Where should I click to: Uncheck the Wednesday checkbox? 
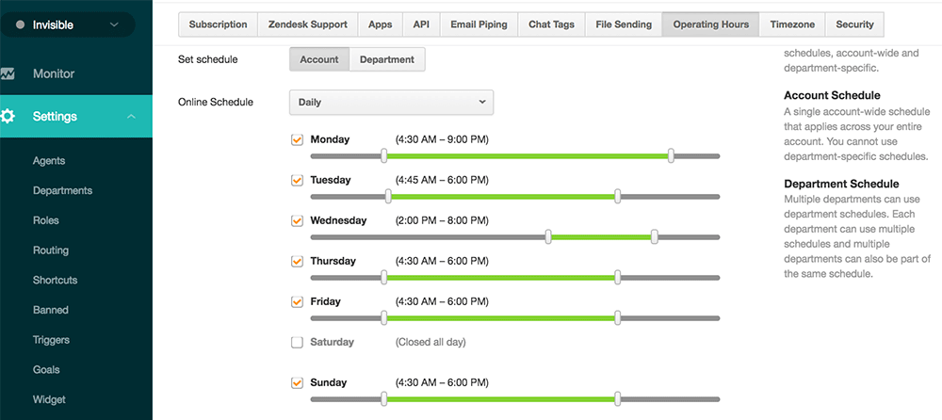tap(298, 220)
